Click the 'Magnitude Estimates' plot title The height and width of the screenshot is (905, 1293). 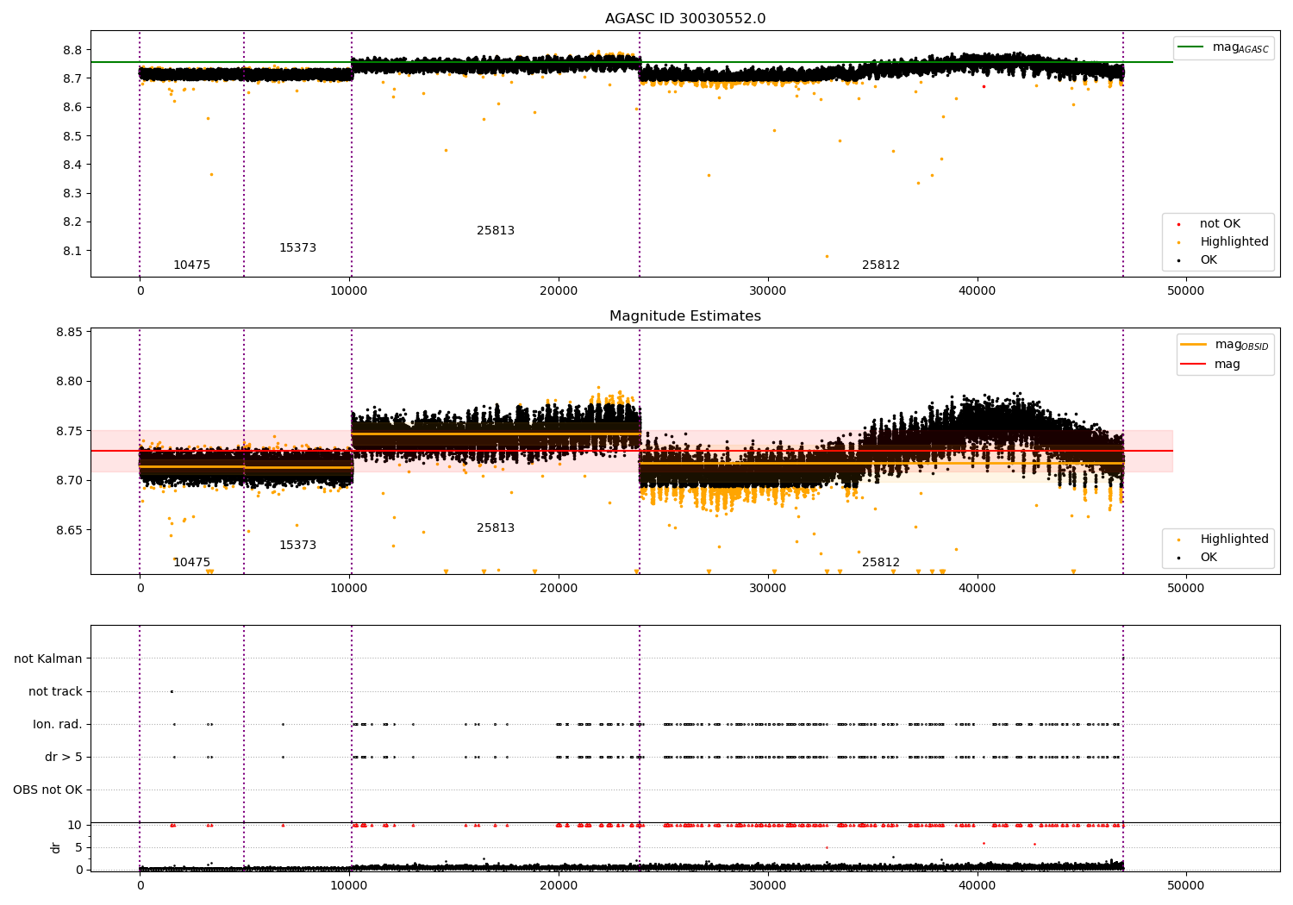pos(685,316)
